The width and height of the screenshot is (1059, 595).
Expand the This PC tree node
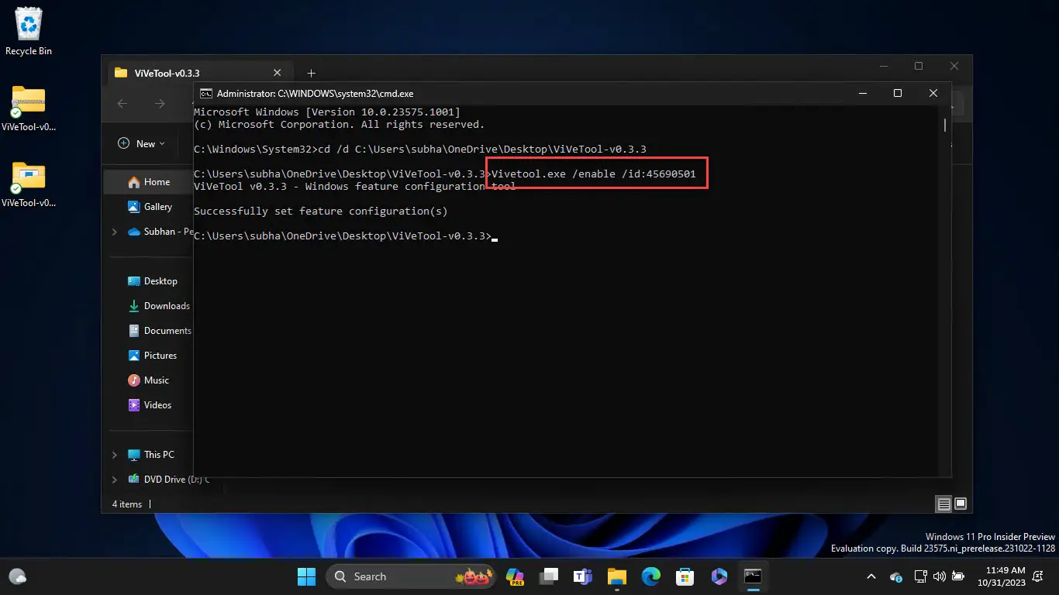pos(115,455)
